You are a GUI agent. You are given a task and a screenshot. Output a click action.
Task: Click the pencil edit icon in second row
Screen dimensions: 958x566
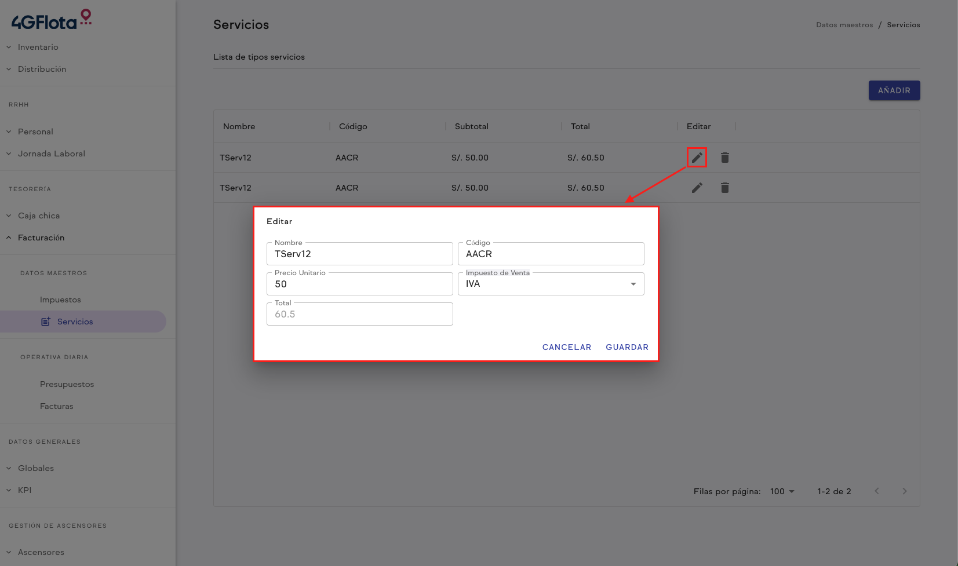point(697,188)
